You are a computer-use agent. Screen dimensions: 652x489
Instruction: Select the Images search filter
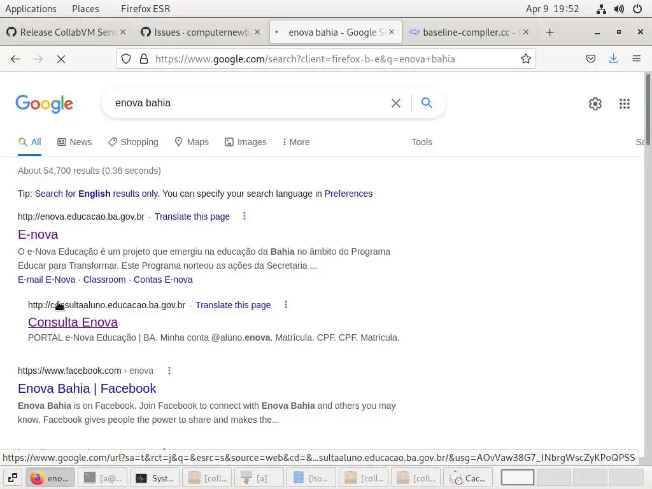pyautogui.click(x=246, y=142)
